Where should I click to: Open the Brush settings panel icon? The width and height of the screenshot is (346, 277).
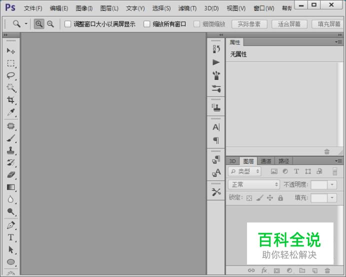(216, 88)
